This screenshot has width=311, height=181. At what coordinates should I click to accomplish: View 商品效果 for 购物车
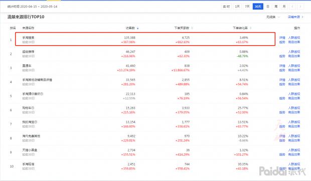coord(294,112)
